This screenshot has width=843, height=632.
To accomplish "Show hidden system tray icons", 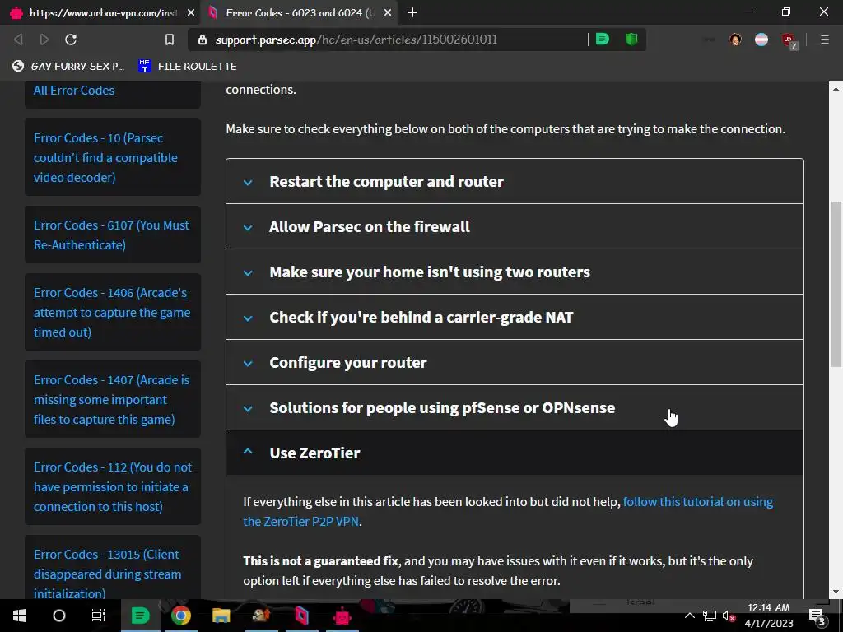I will tap(689, 616).
